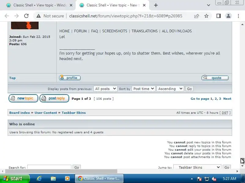
Task: Open the file explorer taskbar icon
Action: (53, 178)
